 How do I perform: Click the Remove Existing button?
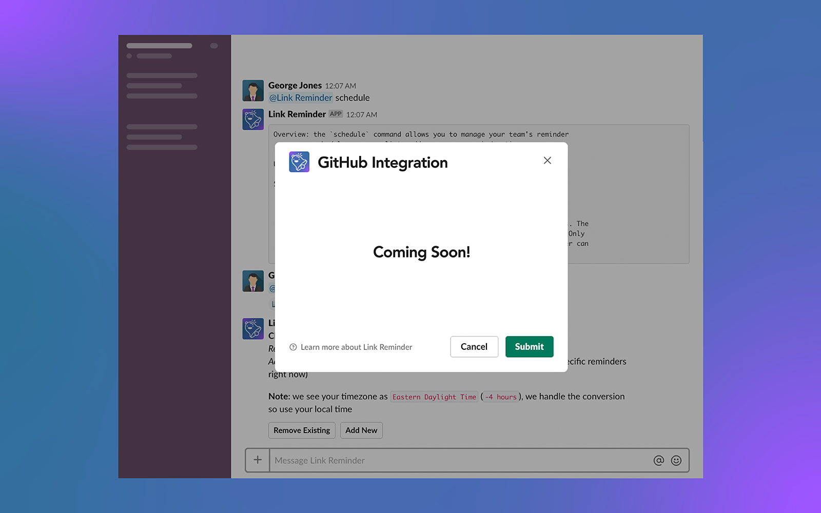(302, 430)
